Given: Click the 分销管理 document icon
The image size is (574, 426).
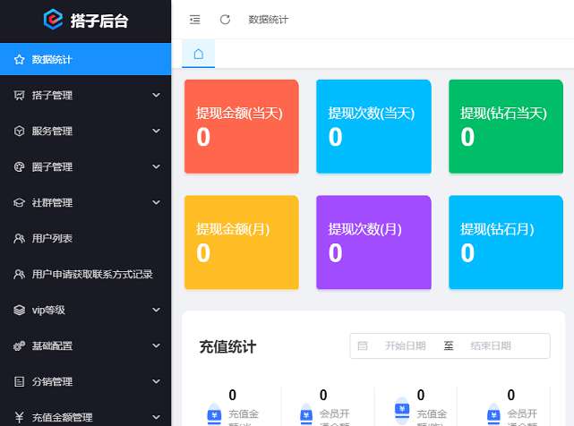Looking at the screenshot, I should point(19,381).
